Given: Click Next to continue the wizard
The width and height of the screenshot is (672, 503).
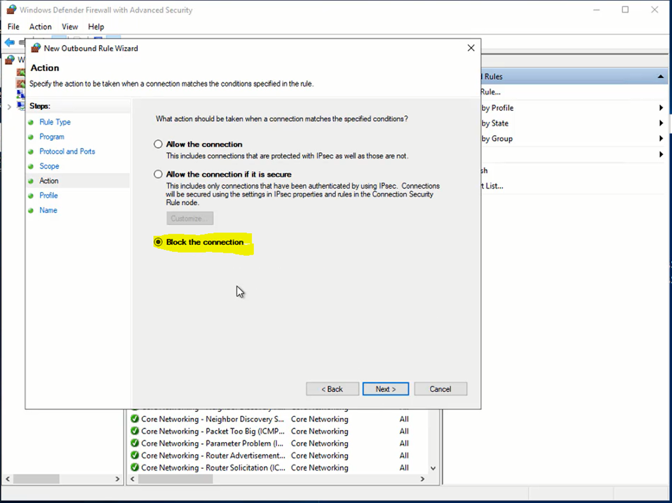Looking at the screenshot, I should pos(386,389).
